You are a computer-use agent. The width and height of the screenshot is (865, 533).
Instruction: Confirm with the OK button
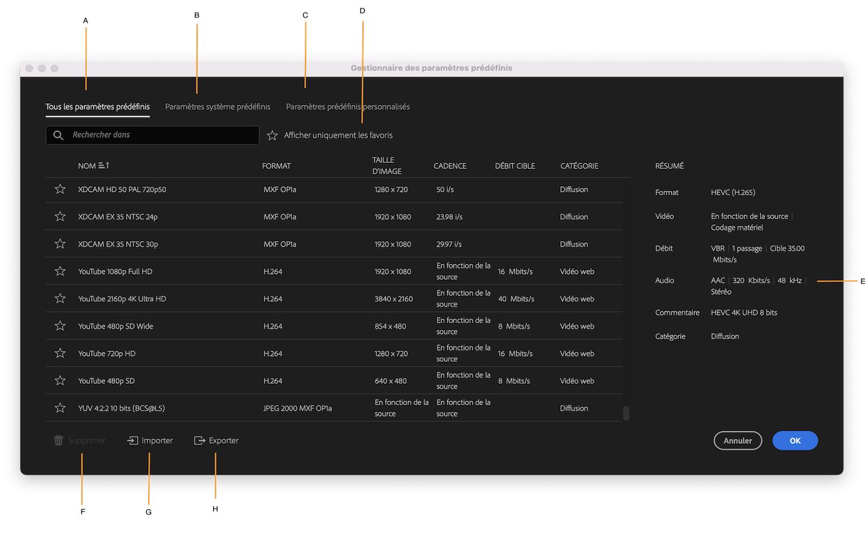pyautogui.click(x=795, y=441)
